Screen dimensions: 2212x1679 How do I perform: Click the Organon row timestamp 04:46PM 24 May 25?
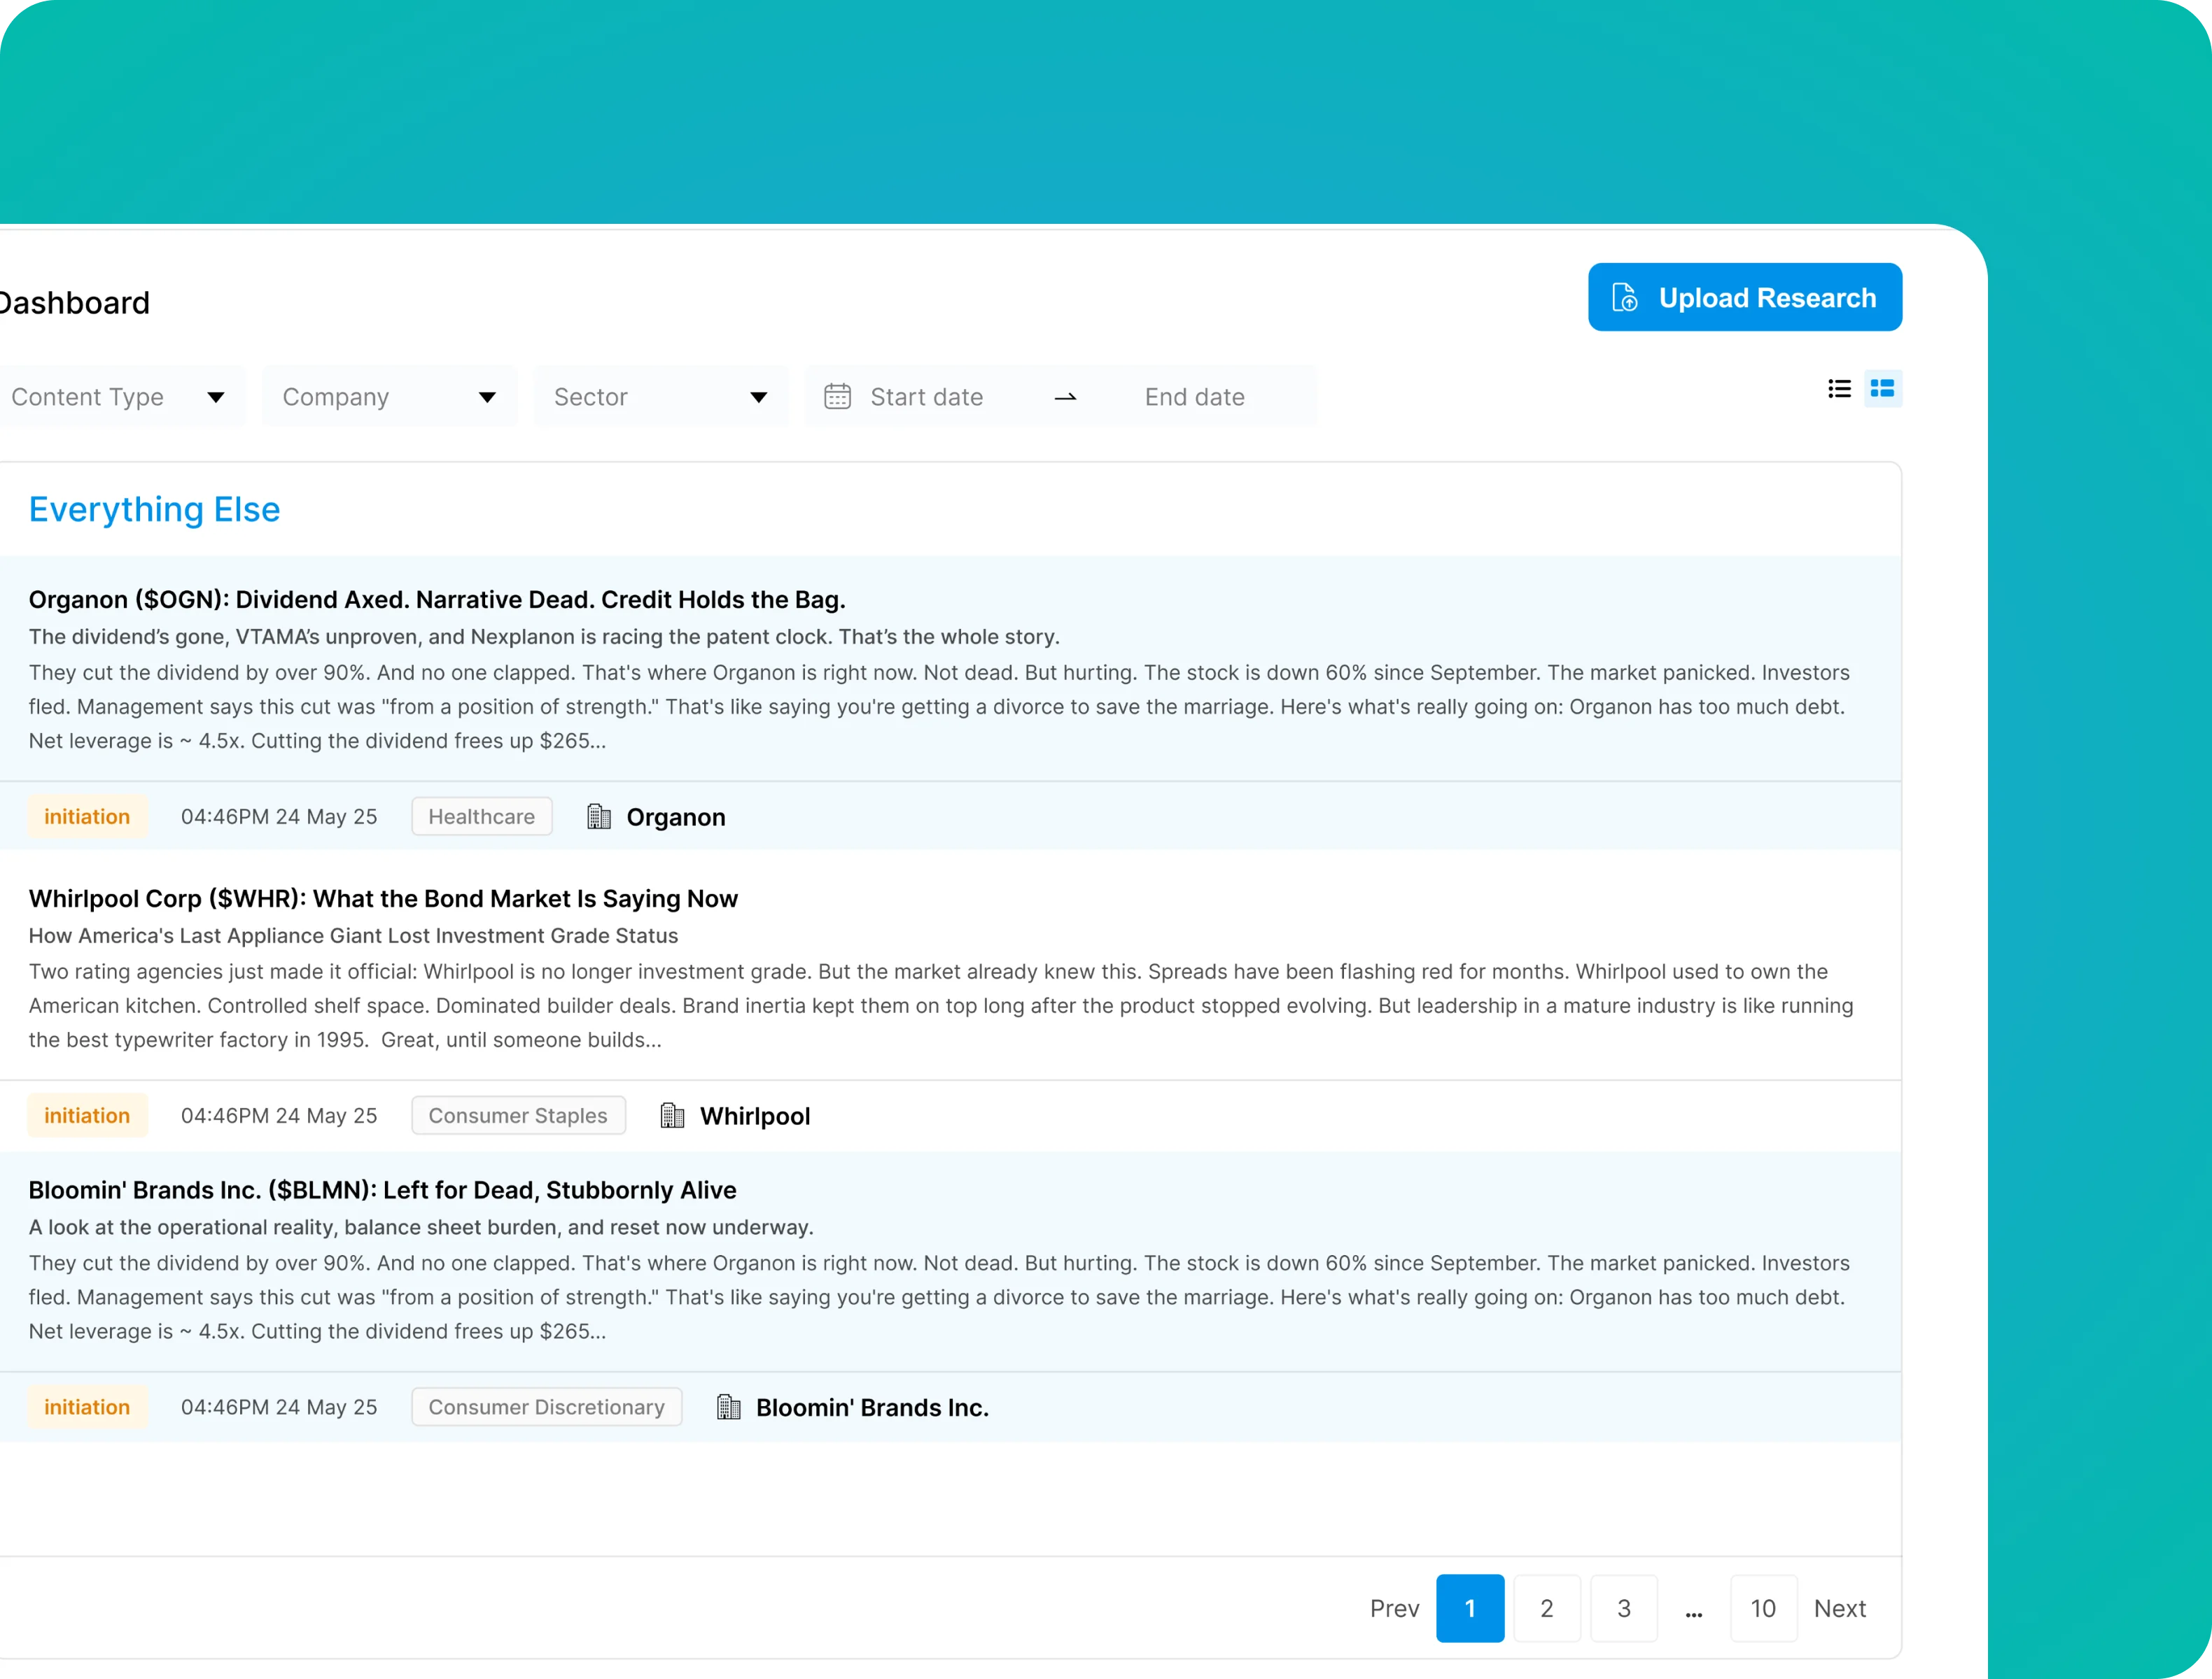279,816
